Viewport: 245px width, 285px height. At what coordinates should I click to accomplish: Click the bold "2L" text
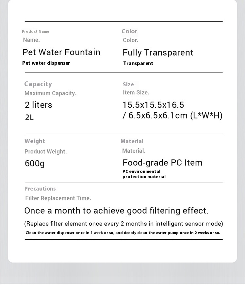[x=29, y=117]
